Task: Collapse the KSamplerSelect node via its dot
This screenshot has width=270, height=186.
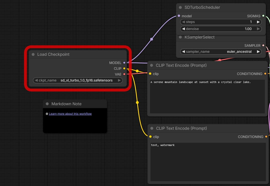Action: [180, 37]
